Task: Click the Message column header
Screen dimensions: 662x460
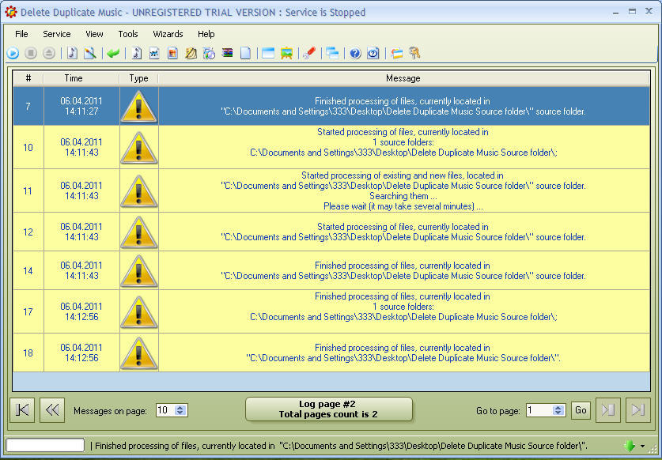Action: (x=403, y=78)
